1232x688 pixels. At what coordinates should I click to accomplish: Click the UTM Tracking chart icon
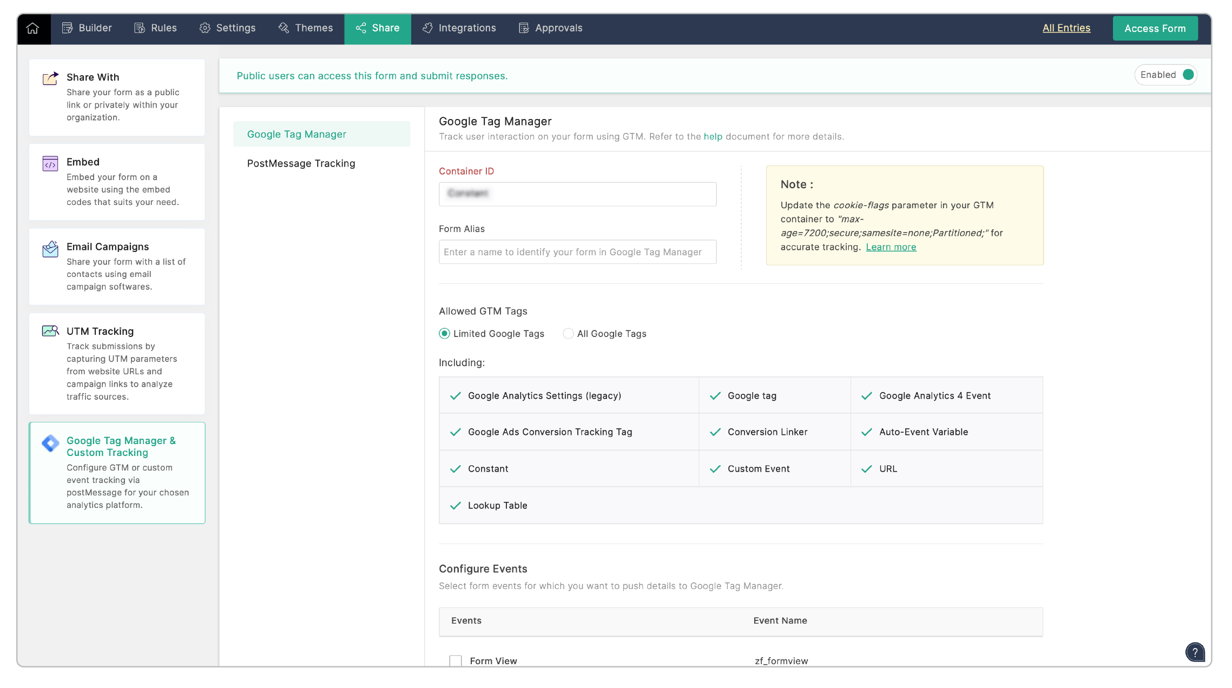click(x=50, y=331)
